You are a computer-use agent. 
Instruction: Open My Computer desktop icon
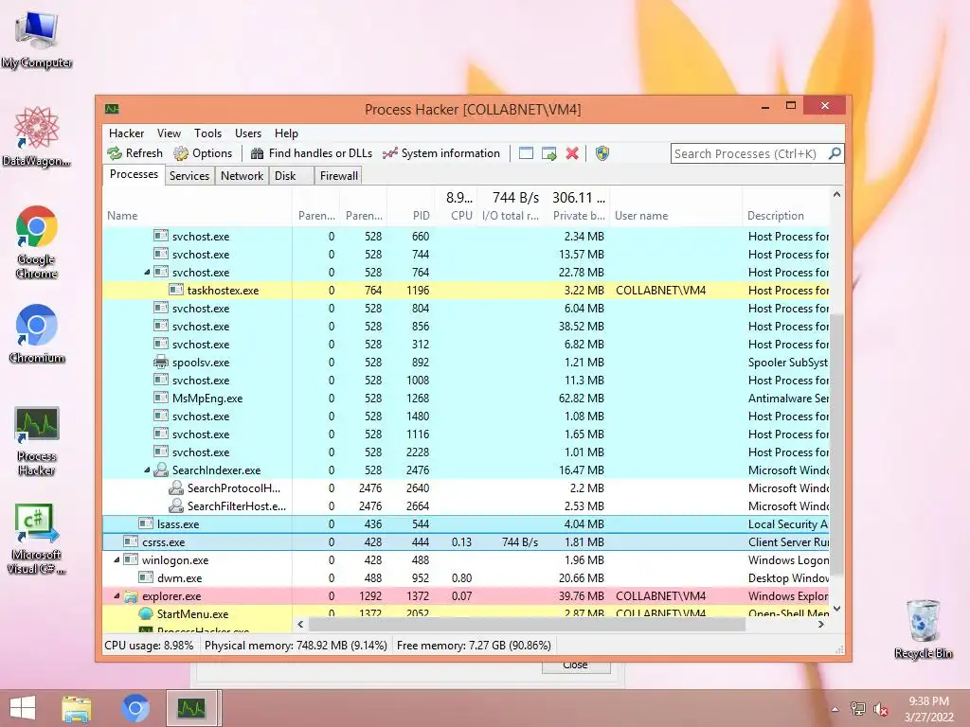[37, 38]
